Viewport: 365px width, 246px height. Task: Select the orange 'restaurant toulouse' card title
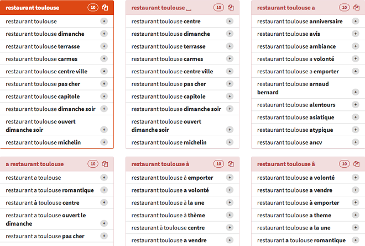(x=33, y=8)
